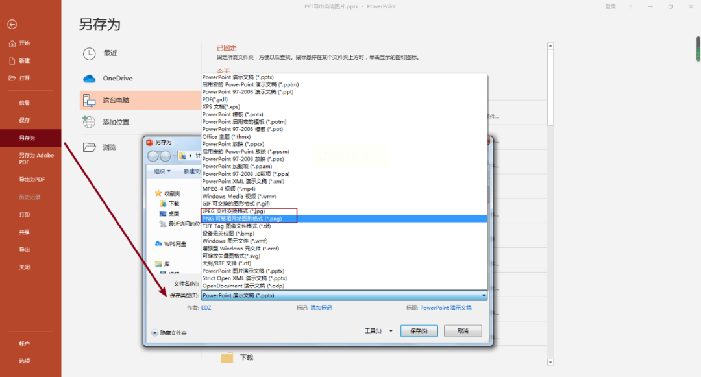The width and height of the screenshot is (701, 377).
Task: Select WPS网盘 in the dialog tree
Action: tap(171, 244)
